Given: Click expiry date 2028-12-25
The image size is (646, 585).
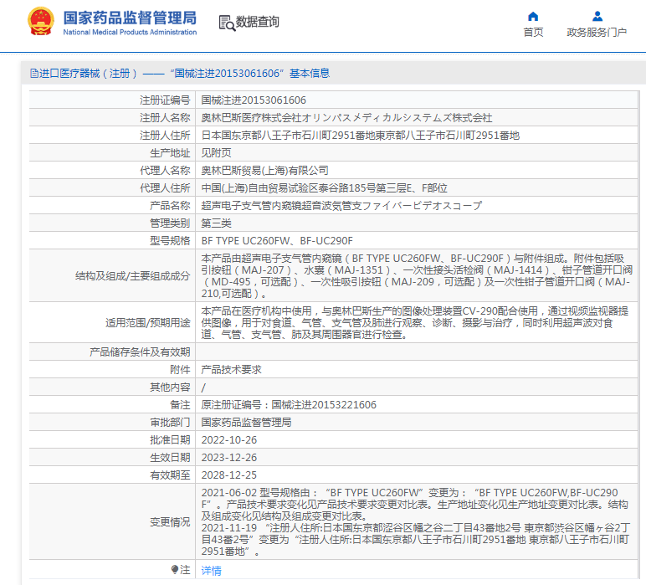Looking at the screenshot, I should 229,475.
